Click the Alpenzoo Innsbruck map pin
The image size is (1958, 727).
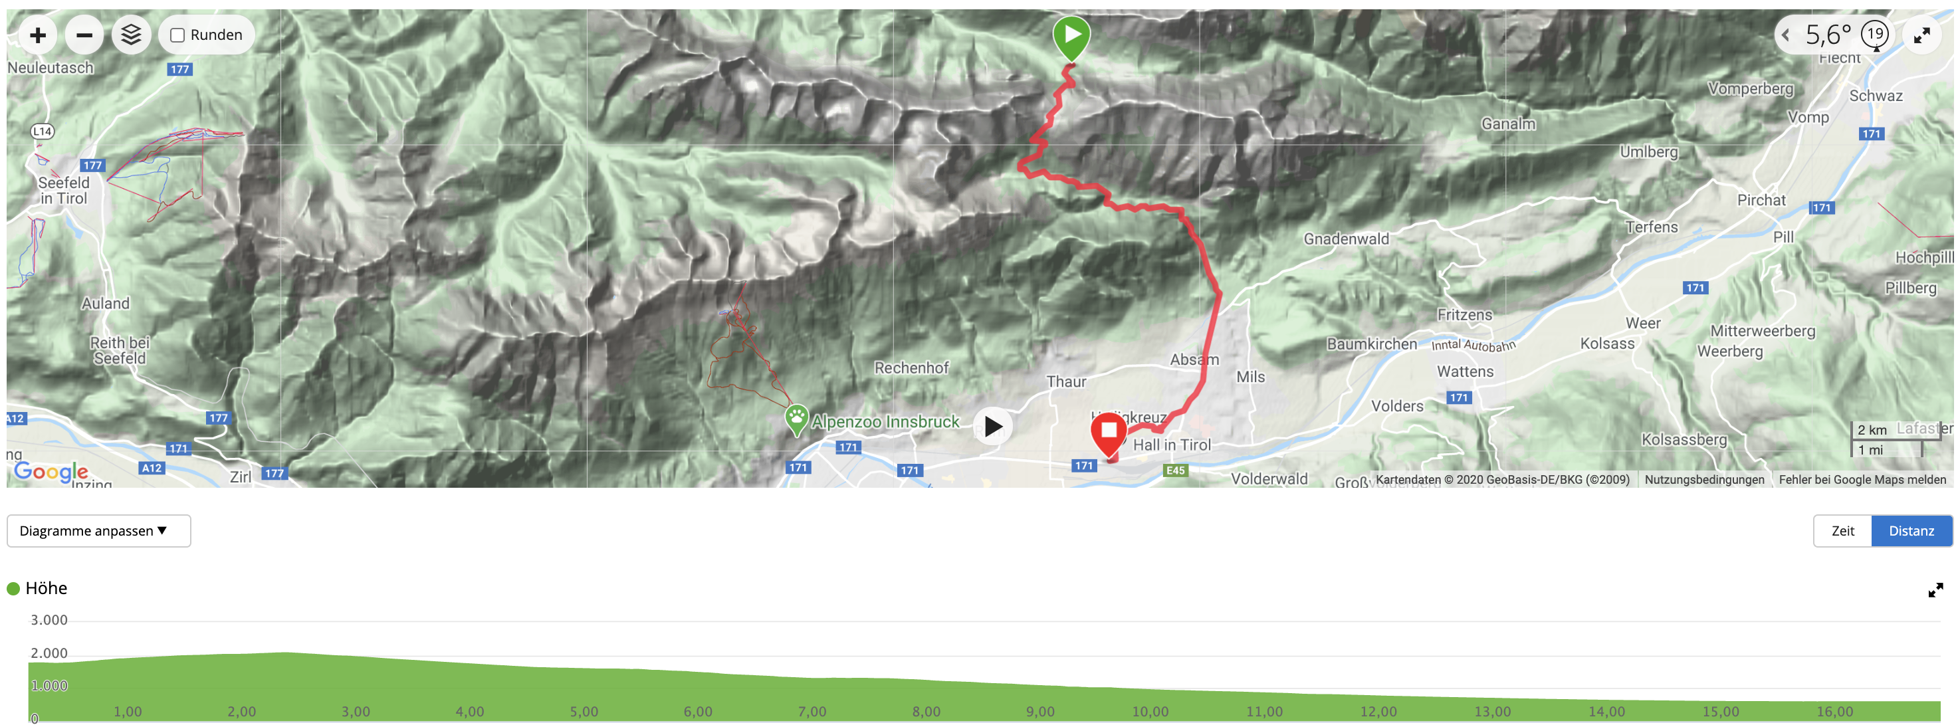tap(796, 420)
